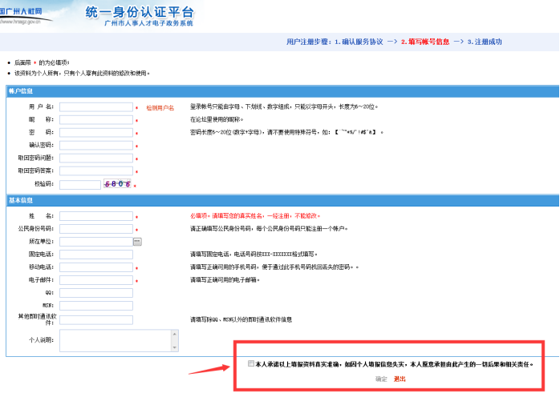Click the 请填写正确可用的手机号码 hint
The image size is (560, 397).
coord(274,267)
